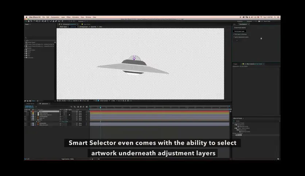Open the Layer menu

coord(63,17)
